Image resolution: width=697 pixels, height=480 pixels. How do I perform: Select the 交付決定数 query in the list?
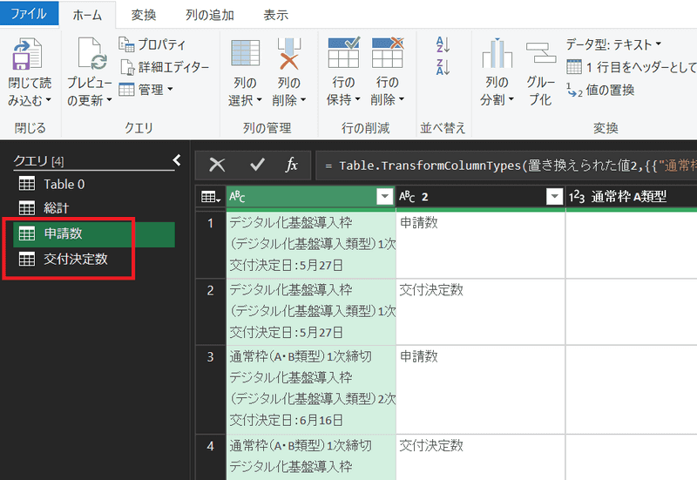[76, 259]
